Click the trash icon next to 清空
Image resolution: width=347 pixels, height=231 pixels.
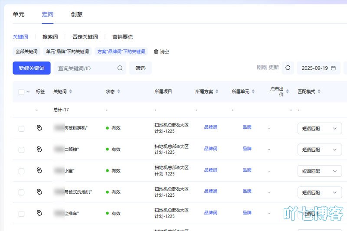point(156,52)
